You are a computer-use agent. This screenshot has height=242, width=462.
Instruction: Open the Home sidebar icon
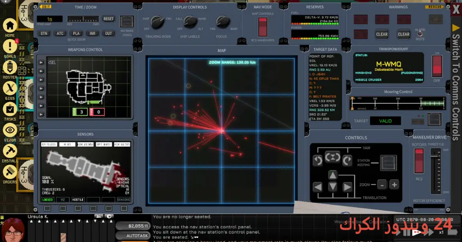10,26
